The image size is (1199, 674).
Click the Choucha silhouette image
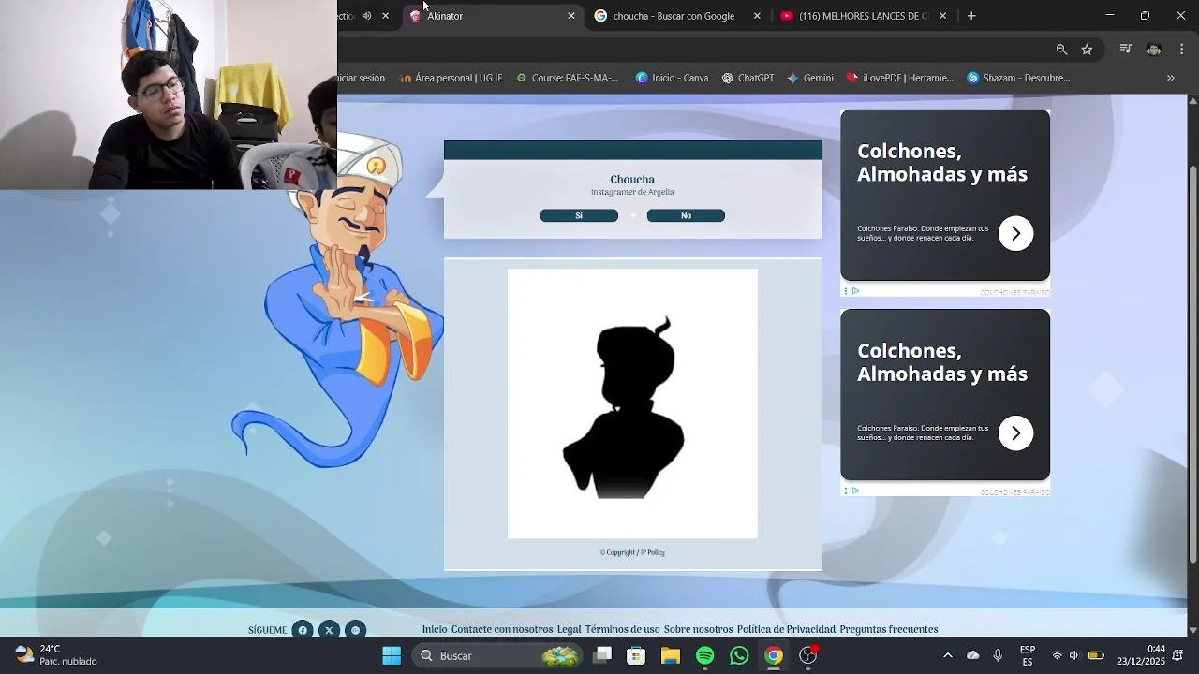632,403
